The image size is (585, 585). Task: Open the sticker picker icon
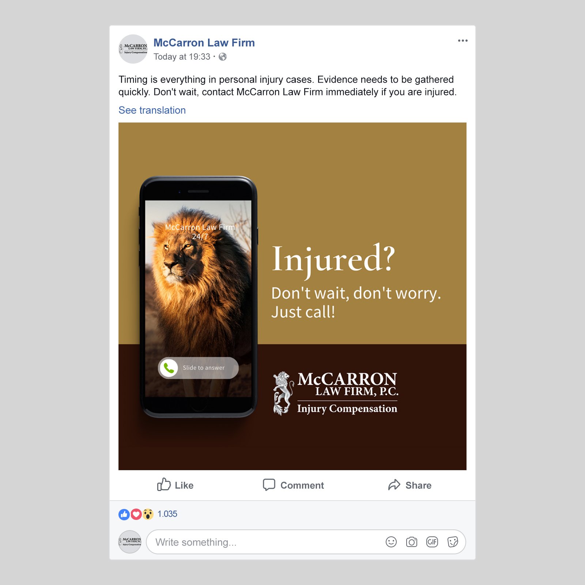tap(453, 542)
